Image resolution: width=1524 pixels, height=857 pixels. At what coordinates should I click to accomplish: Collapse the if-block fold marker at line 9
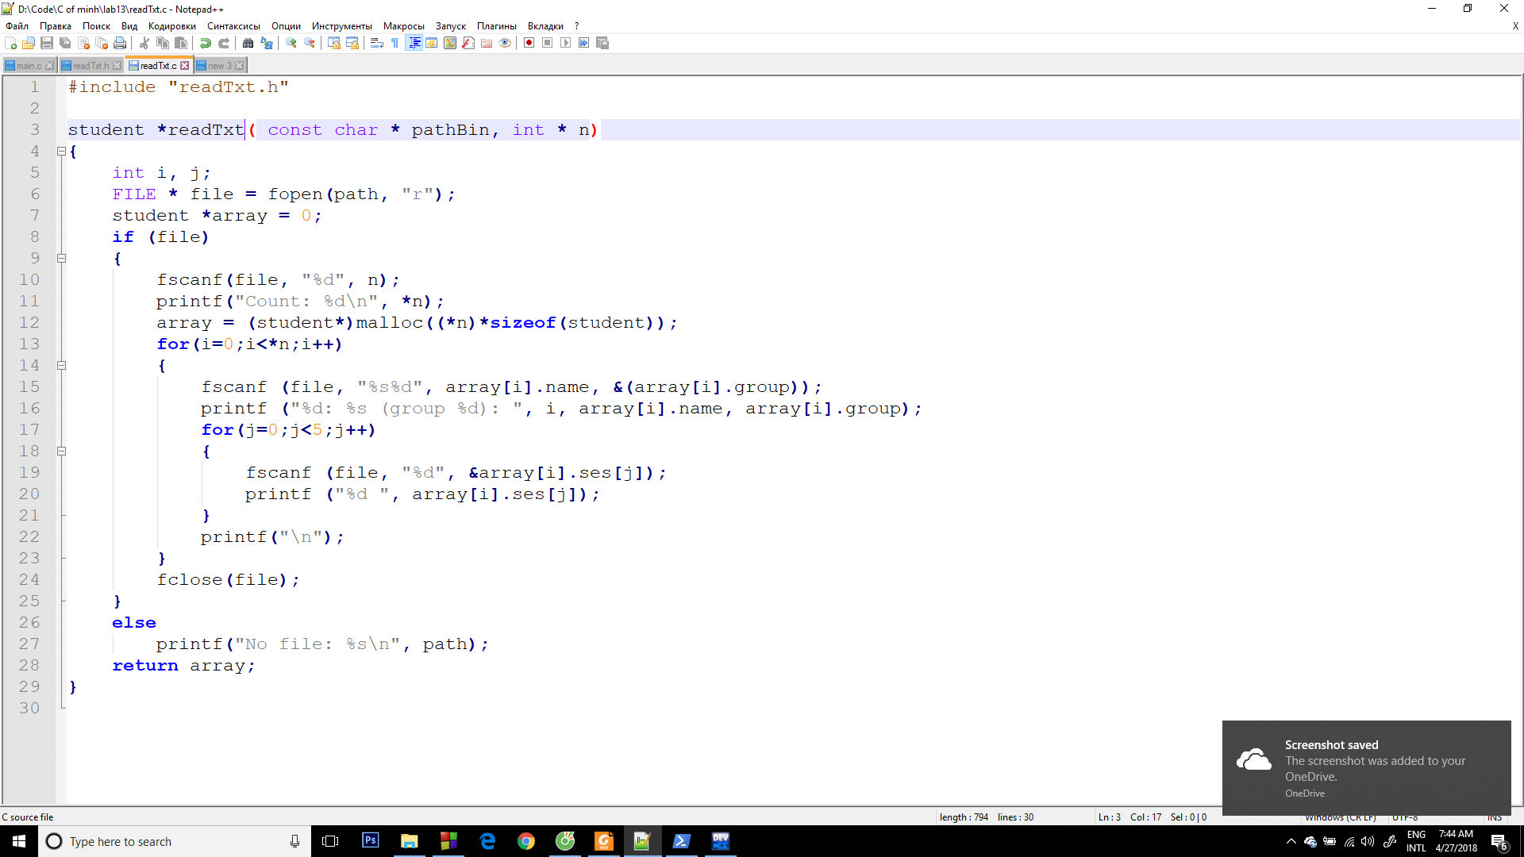tap(61, 258)
